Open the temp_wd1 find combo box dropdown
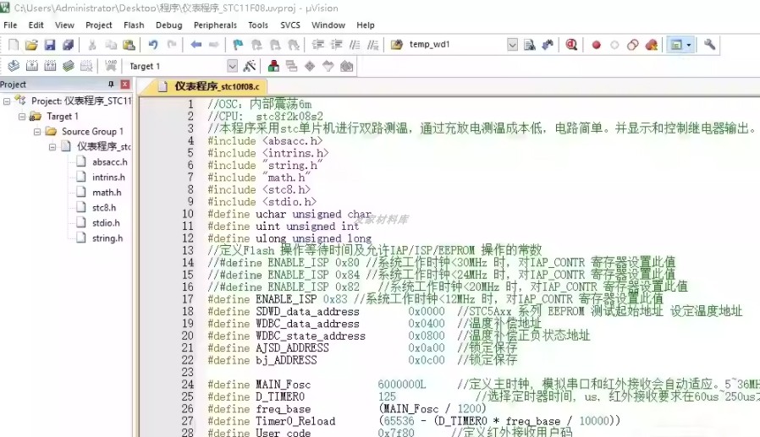 tap(512, 45)
